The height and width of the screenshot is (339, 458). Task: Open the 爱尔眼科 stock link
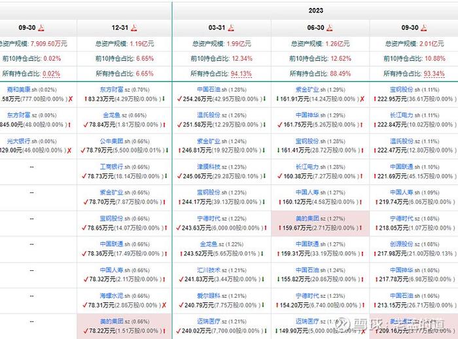(209, 296)
